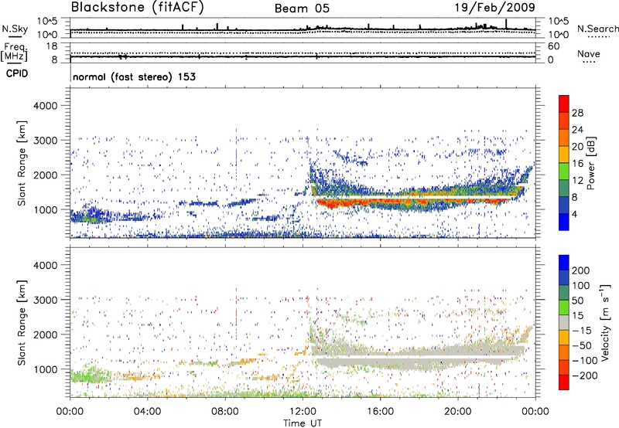Click the "16" power colorbar label
Screen dimensions: 619x428
[577, 164]
